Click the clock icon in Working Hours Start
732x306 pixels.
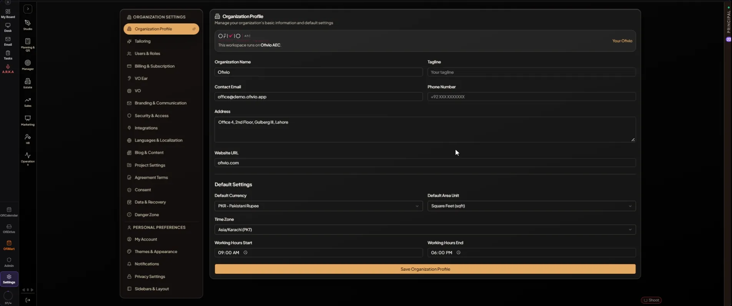click(x=246, y=253)
